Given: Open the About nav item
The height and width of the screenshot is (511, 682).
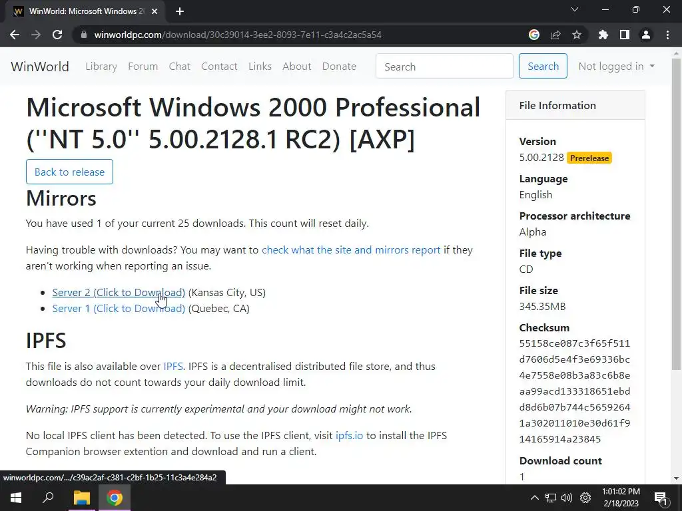Looking at the screenshot, I should point(297,67).
